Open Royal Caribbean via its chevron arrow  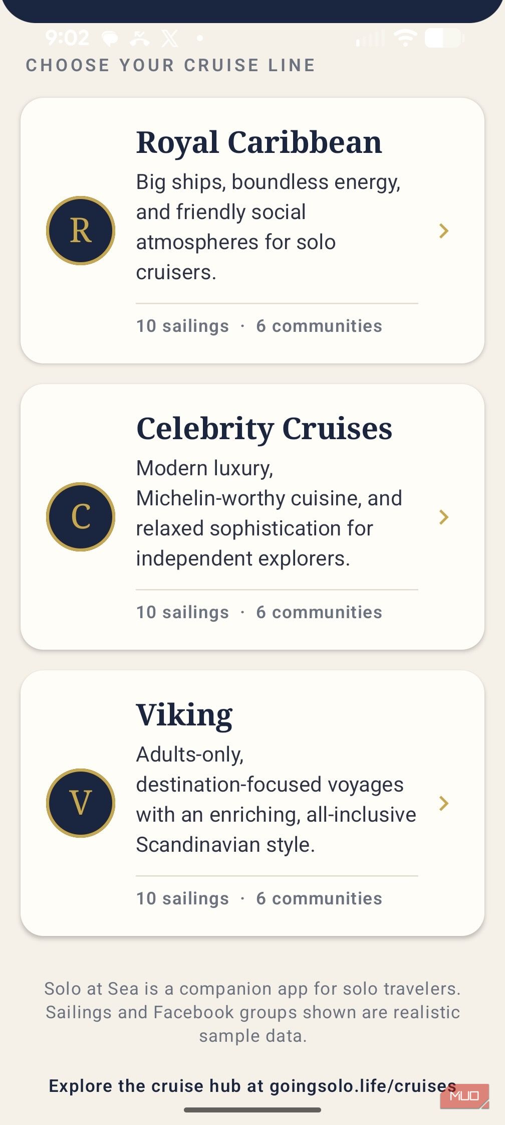point(443,231)
